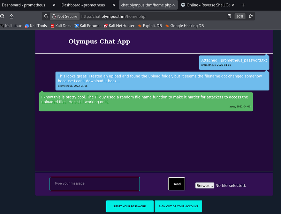Open the Exploit-DB bookmark
The height and width of the screenshot is (214, 281).
click(x=150, y=26)
